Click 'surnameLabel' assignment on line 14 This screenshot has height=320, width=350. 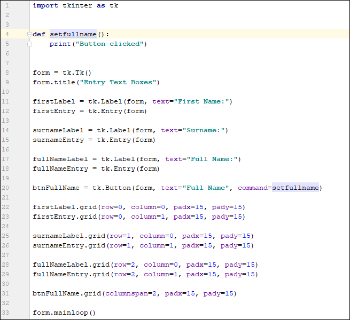pos(58,130)
